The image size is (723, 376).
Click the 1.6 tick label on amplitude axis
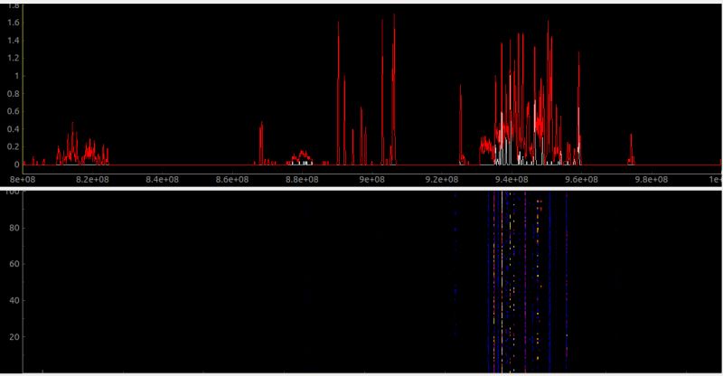pyautogui.click(x=14, y=23)
